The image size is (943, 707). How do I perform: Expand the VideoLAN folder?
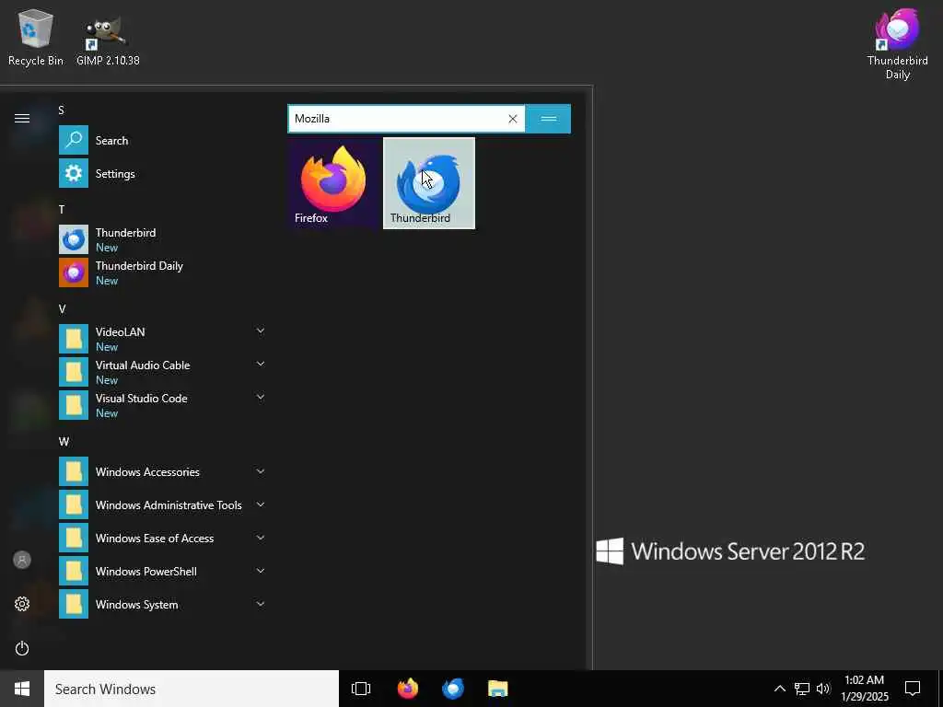tap(162, 339)
